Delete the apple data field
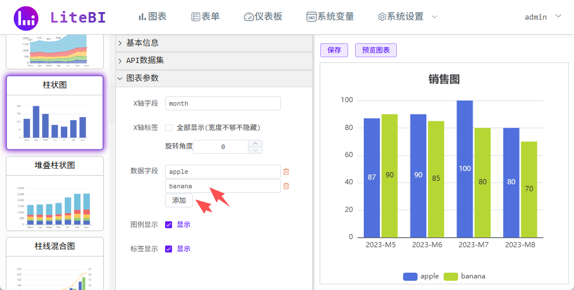574x290 pixels. click(286, 172)
